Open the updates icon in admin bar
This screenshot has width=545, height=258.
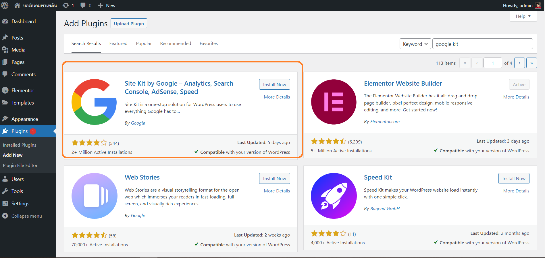66,5
